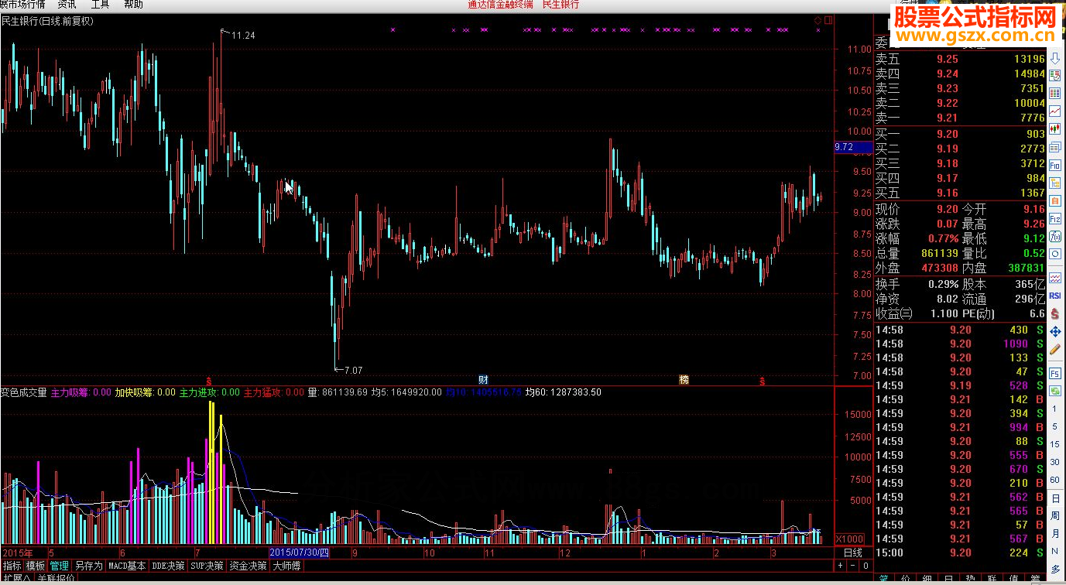1066x585 pixels.
Task: Click the green refresh icon
Action: pos(1055,392)
